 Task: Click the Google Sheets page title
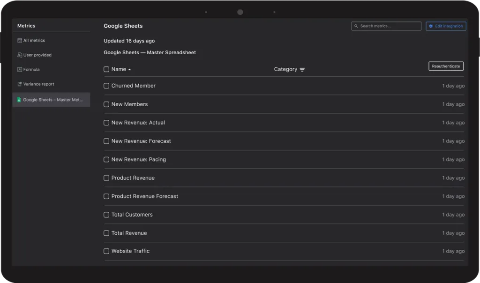click(123, 26)
